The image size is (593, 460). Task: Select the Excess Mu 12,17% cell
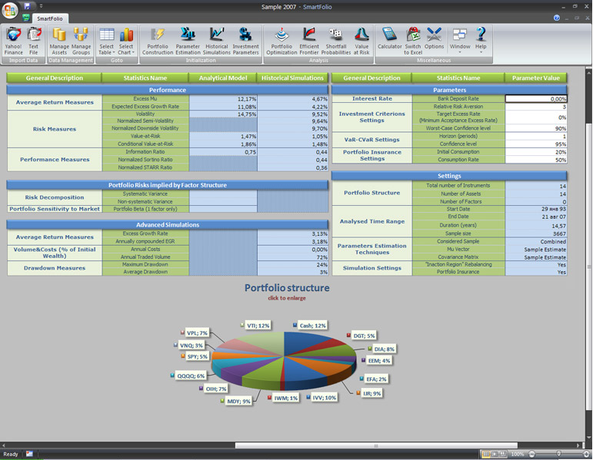click(223, 98)
